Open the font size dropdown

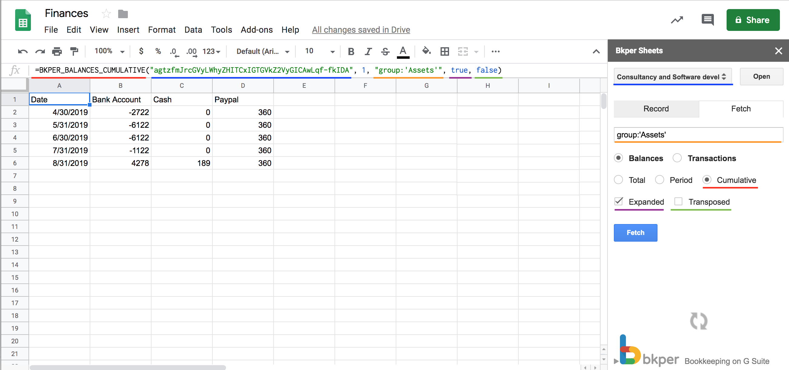pyautogui.click(x=332, y=51)
